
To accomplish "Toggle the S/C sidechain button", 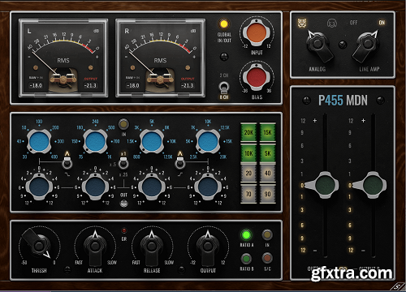I will point(267,258).
